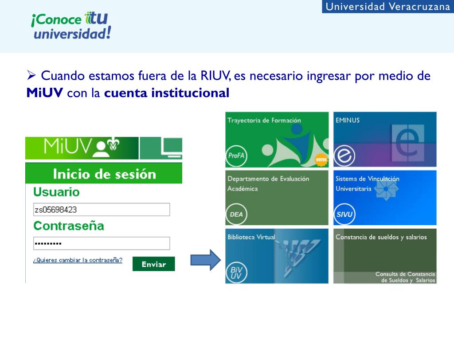Click the 'Consulta de Constancia de Sueldos y Salarios' text
This screenshot has width=454, height=351.
click(405, 277)
